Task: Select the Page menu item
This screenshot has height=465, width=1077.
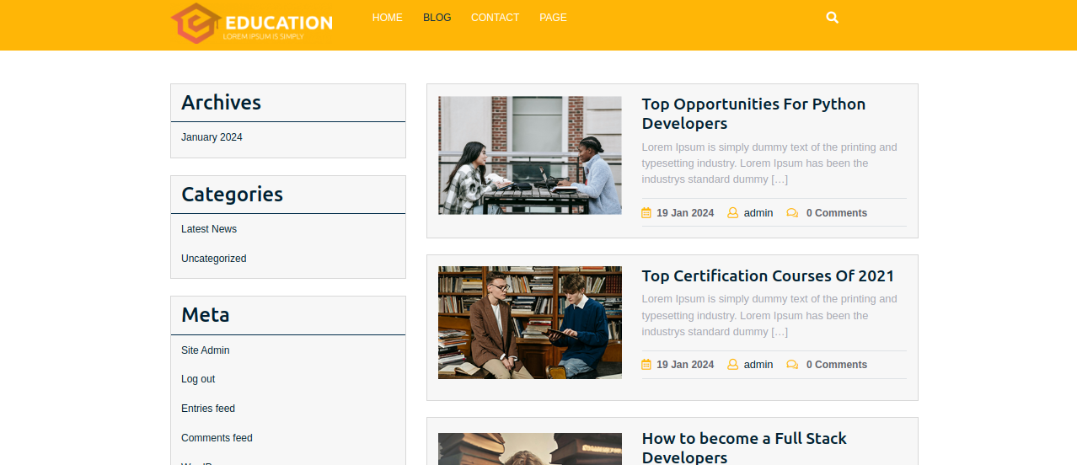Action: coord(553,18)
